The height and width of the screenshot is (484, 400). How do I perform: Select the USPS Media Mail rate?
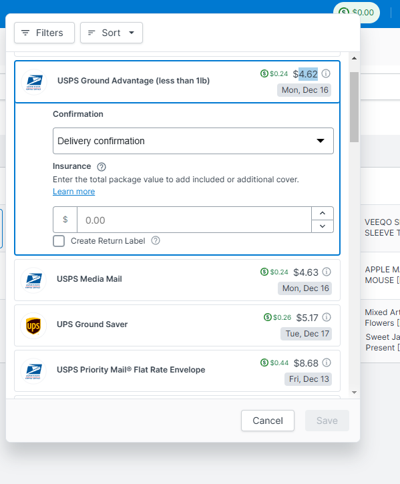(x=178, y=280)
